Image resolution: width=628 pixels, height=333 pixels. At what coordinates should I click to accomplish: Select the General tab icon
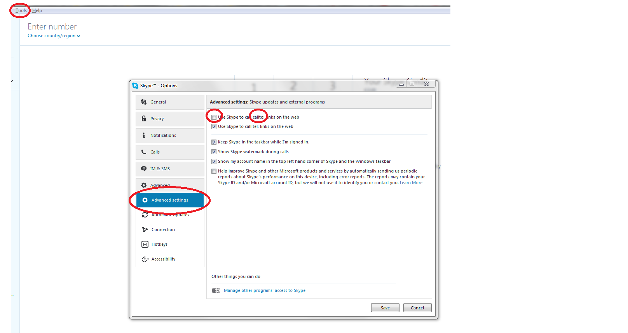tap(144, 102)
